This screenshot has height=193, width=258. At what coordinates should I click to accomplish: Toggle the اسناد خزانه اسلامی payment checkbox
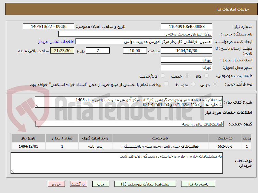pyautogui.click(x=166, y=84)
